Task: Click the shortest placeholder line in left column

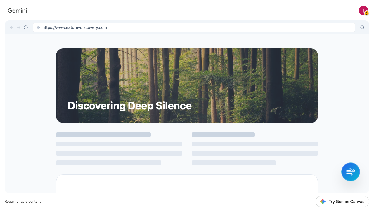Action: [x=108, y=163]
